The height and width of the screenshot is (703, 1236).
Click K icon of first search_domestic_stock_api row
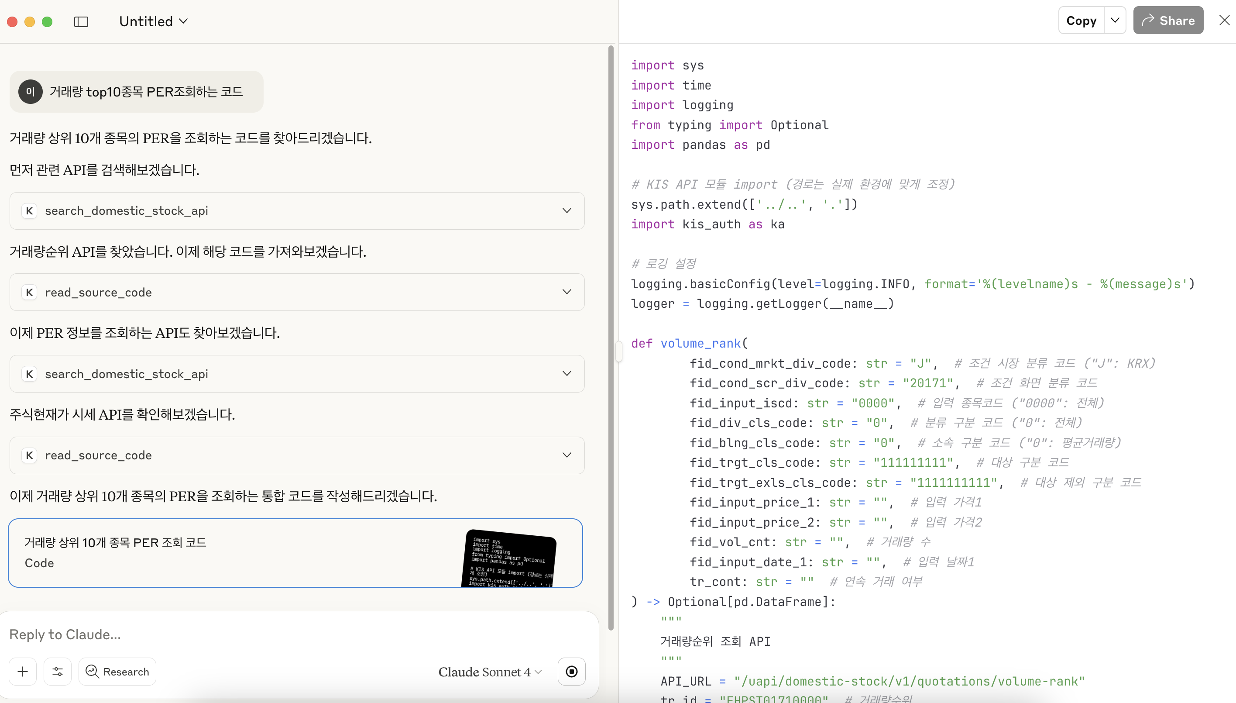pyautogui.click(x=29, y=211)
